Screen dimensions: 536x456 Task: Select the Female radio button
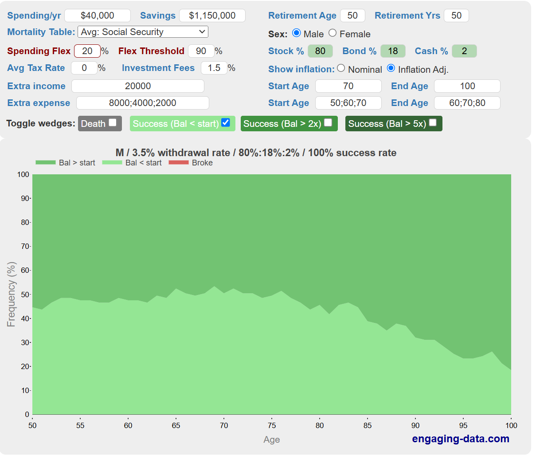click(x=333, y=33)
